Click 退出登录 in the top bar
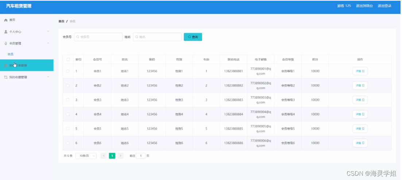 [x=384, y=6]
